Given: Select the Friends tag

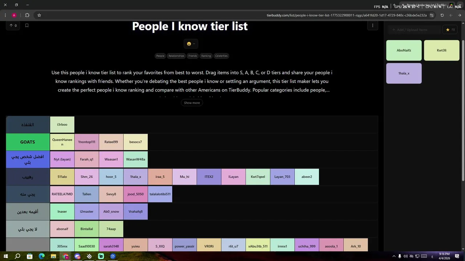Looking at the screenshot, I should point(193,56).
